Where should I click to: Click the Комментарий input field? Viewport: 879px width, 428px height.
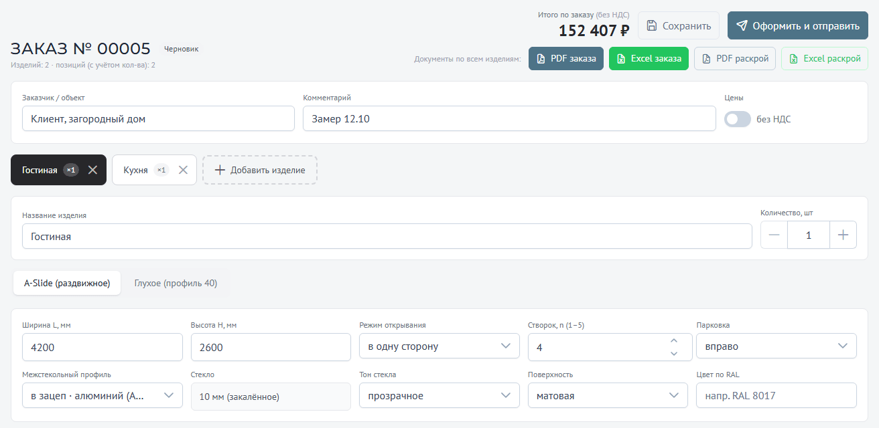point(509,118)
